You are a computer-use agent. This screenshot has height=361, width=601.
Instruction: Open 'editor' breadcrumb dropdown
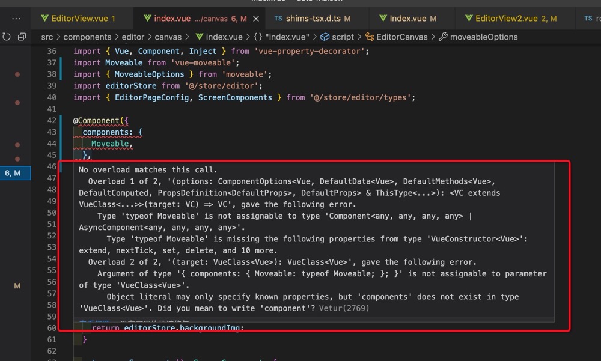point(133,37)
